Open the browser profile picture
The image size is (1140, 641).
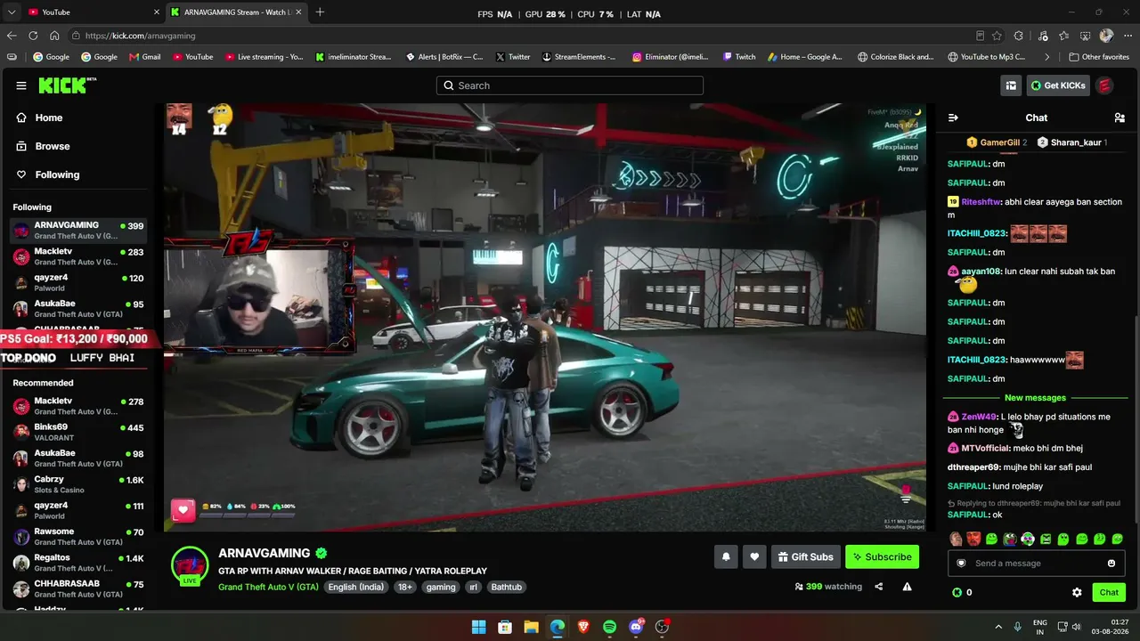pyautogui.click(x=1106, y=36)
